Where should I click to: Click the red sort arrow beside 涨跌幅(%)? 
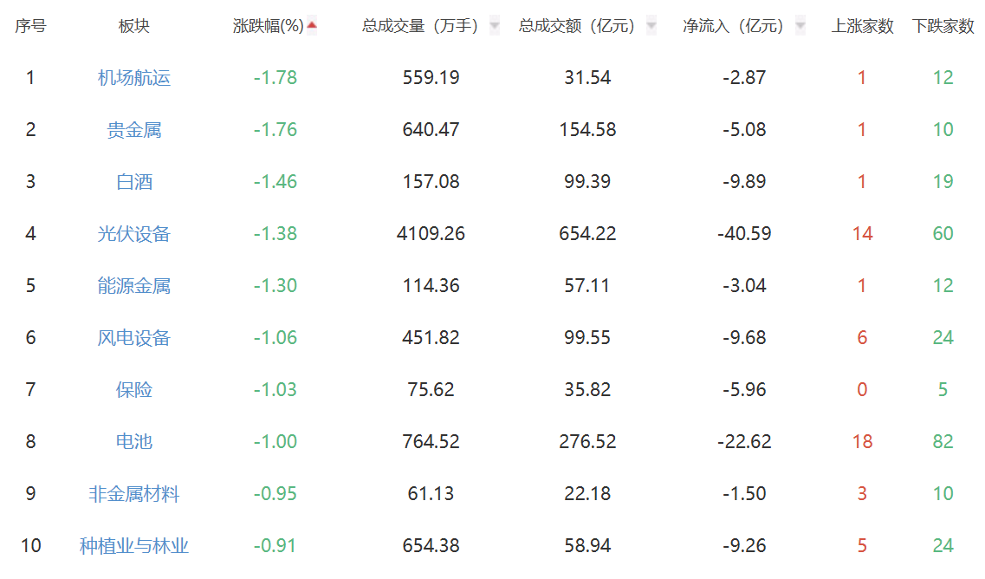(312, 26)
